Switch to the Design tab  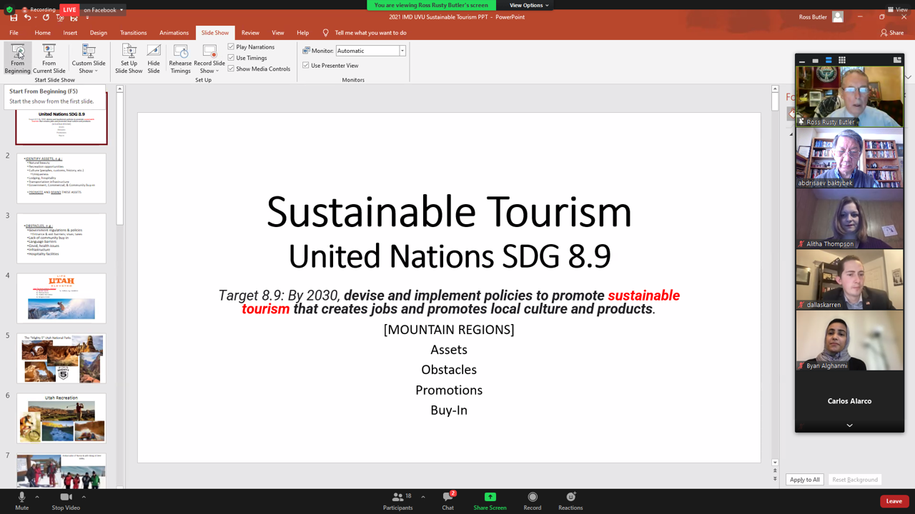99,33
